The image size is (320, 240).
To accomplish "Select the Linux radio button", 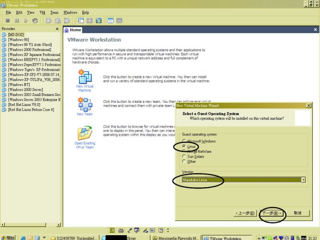I will click(x=184, y=146).
